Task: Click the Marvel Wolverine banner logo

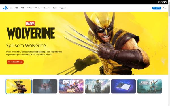Action: coord(31,31)
